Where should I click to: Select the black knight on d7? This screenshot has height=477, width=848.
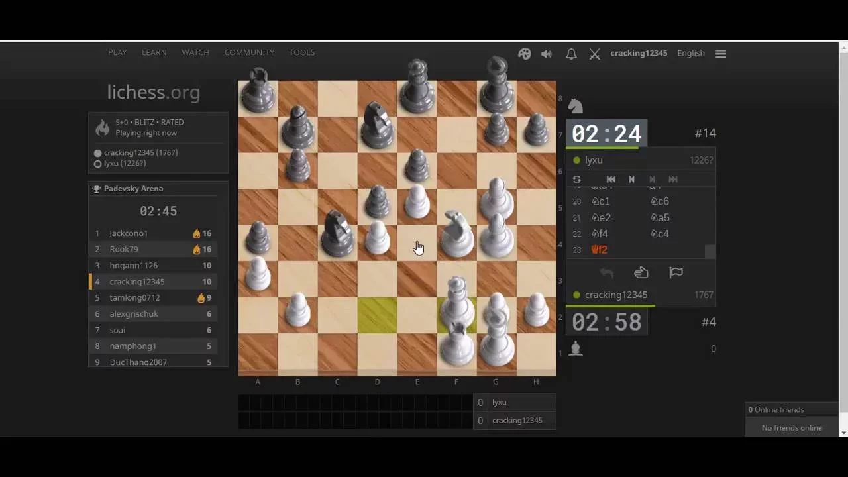377,125
